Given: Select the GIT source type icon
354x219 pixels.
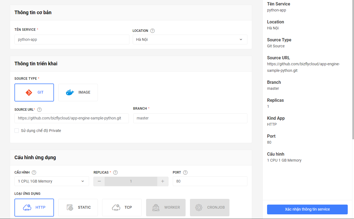Looking at the screenshot, I should [x=34, y=92].
